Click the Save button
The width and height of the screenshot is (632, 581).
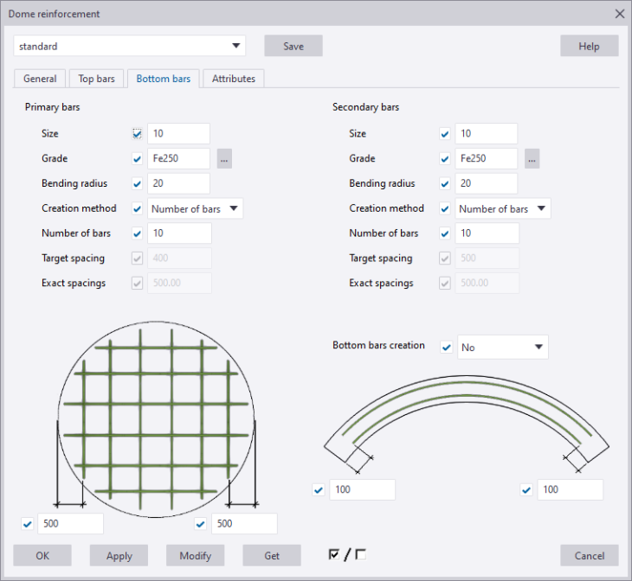(x=293, y=46)
